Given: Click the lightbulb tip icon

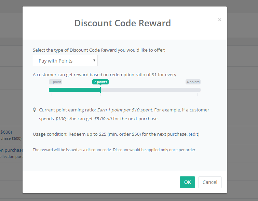Looking at the screenshot, I should pos(35,110).
